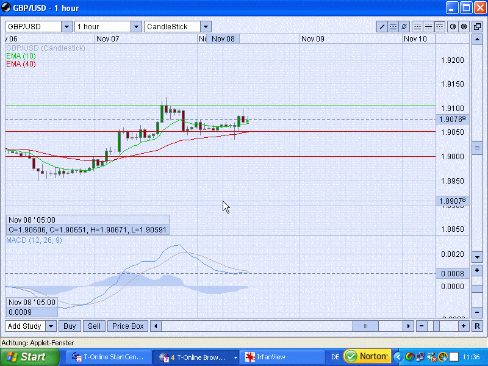The width and height of the screenshot is (488, 366).
Task: Click the 1.8907 price marker
Action: 453,201
